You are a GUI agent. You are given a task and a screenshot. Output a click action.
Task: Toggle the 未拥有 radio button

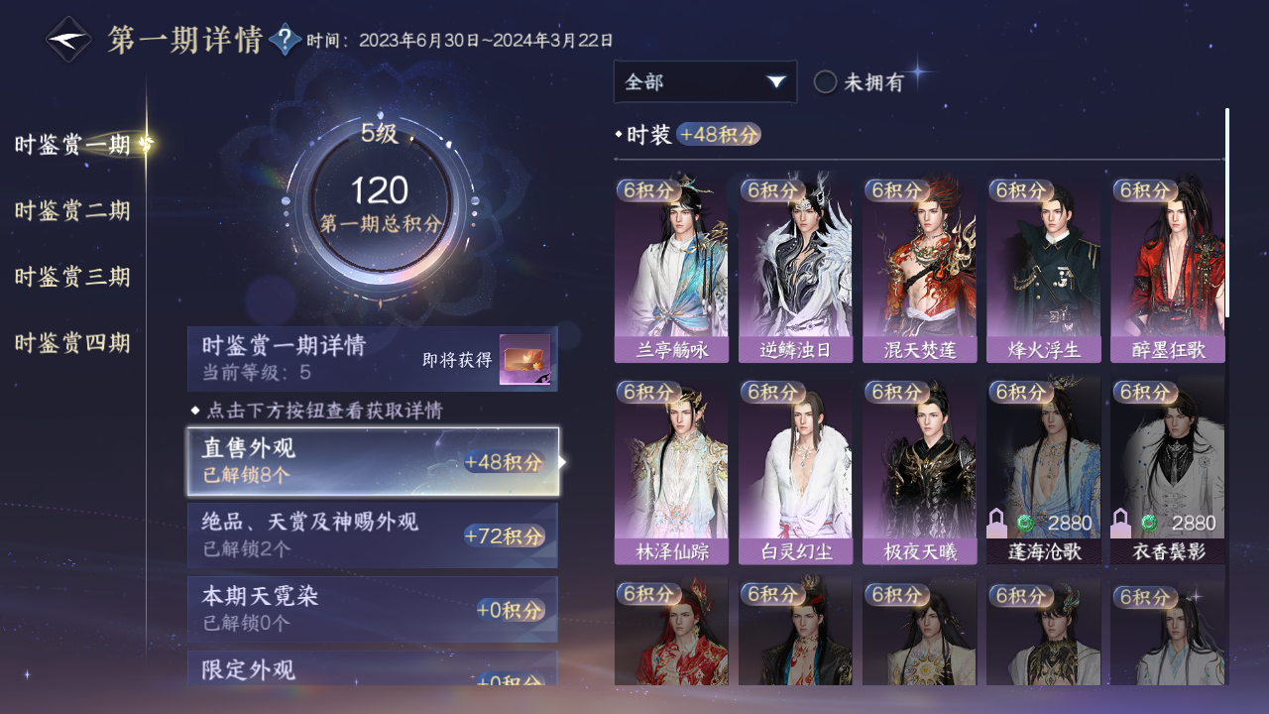(x=825, y=82)
